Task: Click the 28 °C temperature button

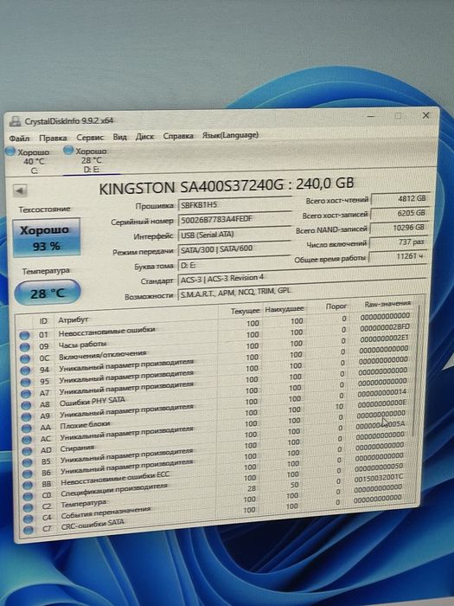Action: click(47, 293)
